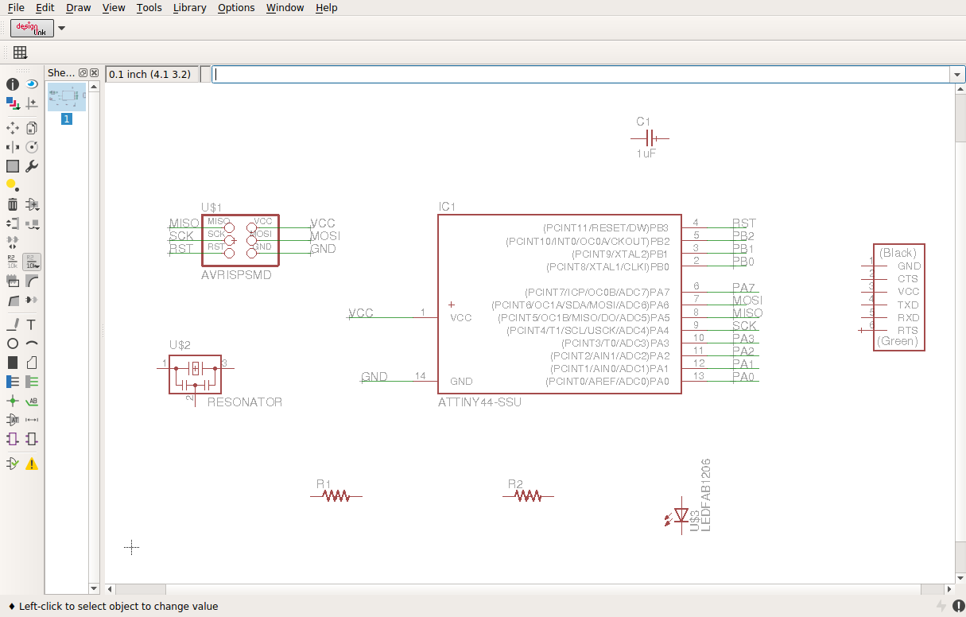Select the Circle tool
The image size is (966, 617).
13,343
